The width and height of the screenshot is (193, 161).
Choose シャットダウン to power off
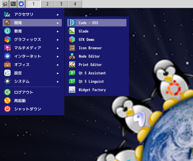coord(32,109)
